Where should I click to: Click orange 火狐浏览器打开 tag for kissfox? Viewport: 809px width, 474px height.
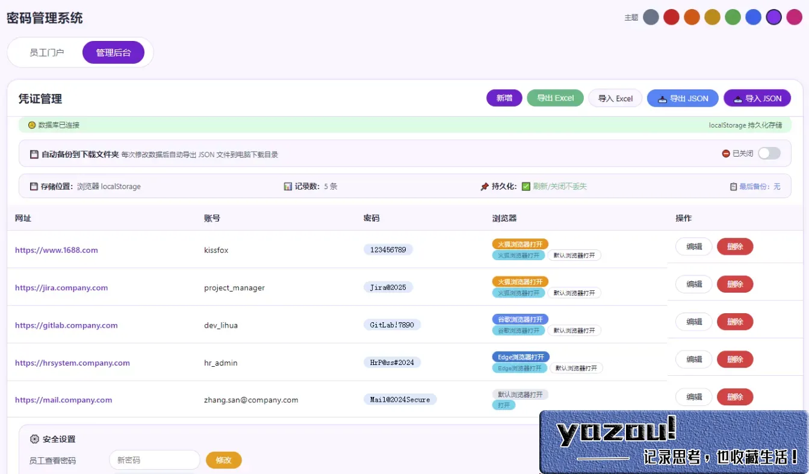point(520,245)
